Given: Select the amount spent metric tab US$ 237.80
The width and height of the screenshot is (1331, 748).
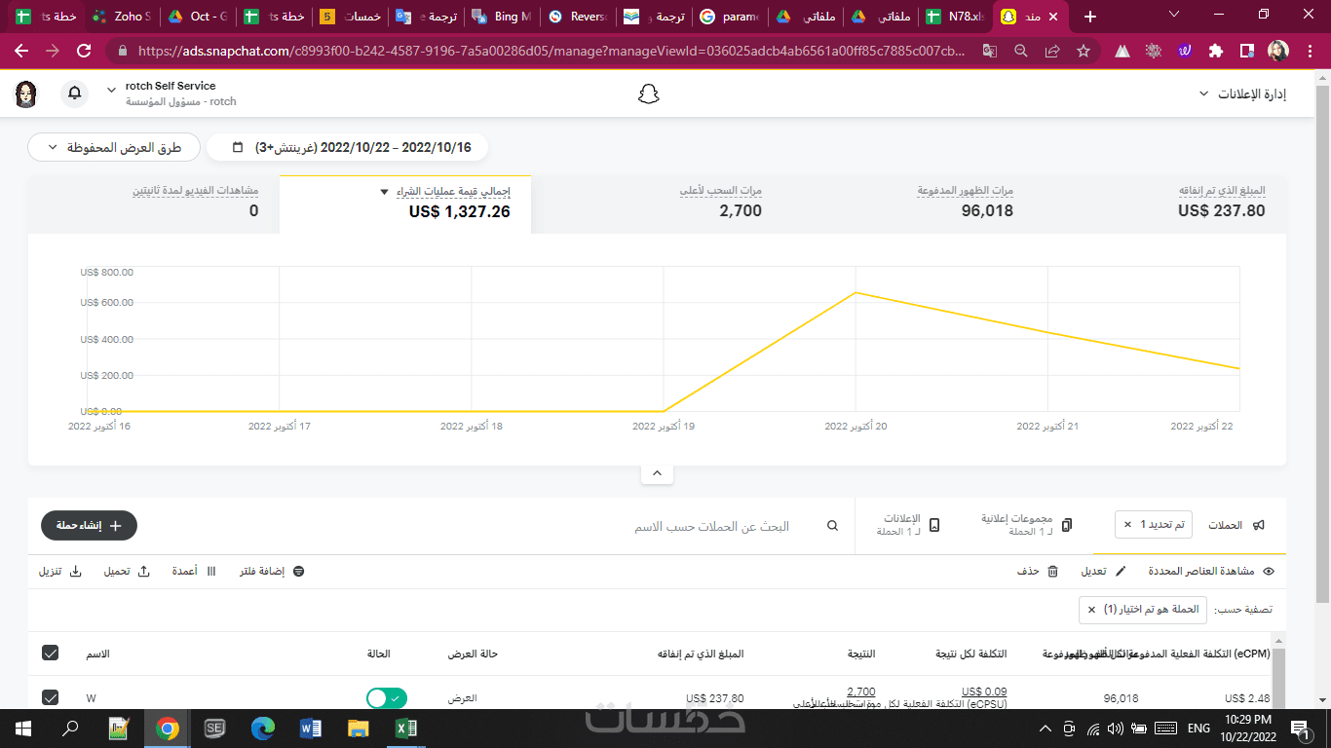Looking at the screenshot, I should (1160, 203).
